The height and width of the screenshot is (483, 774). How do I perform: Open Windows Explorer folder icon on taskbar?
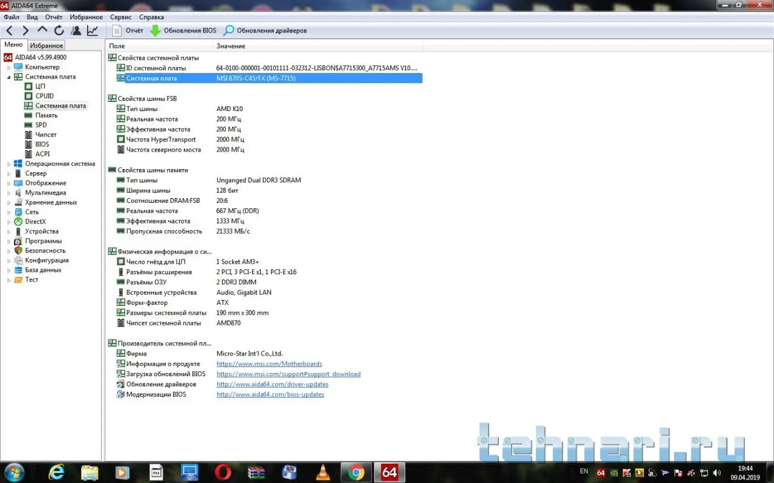(89, 472)
